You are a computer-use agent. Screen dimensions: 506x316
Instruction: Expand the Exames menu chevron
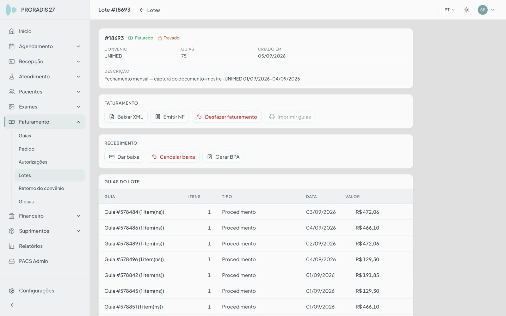[x=78, y=107]
